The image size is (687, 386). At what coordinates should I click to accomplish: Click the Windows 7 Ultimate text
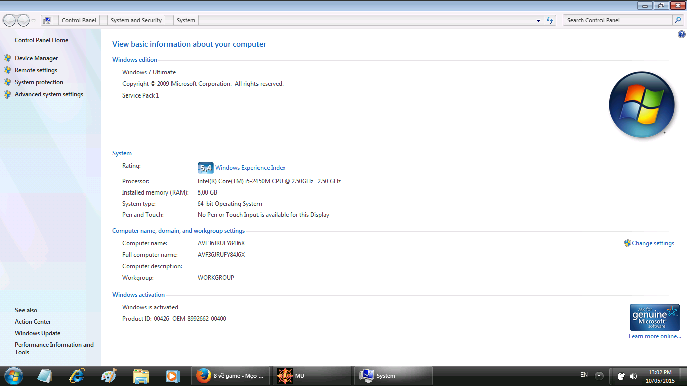tap(149, 72)
